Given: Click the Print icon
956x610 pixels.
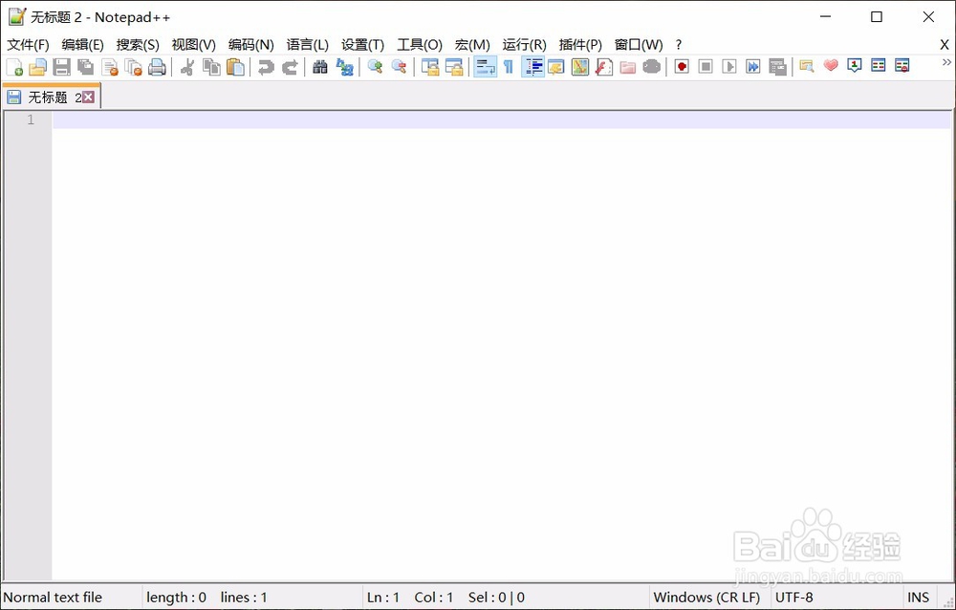Looking at the screenshot, I should pos(158,67).
